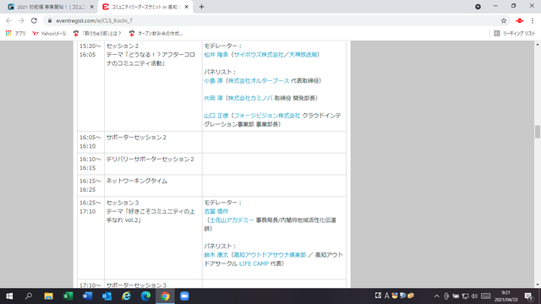Go forward to the next page
541x304 pixels.
coord(21,20)
